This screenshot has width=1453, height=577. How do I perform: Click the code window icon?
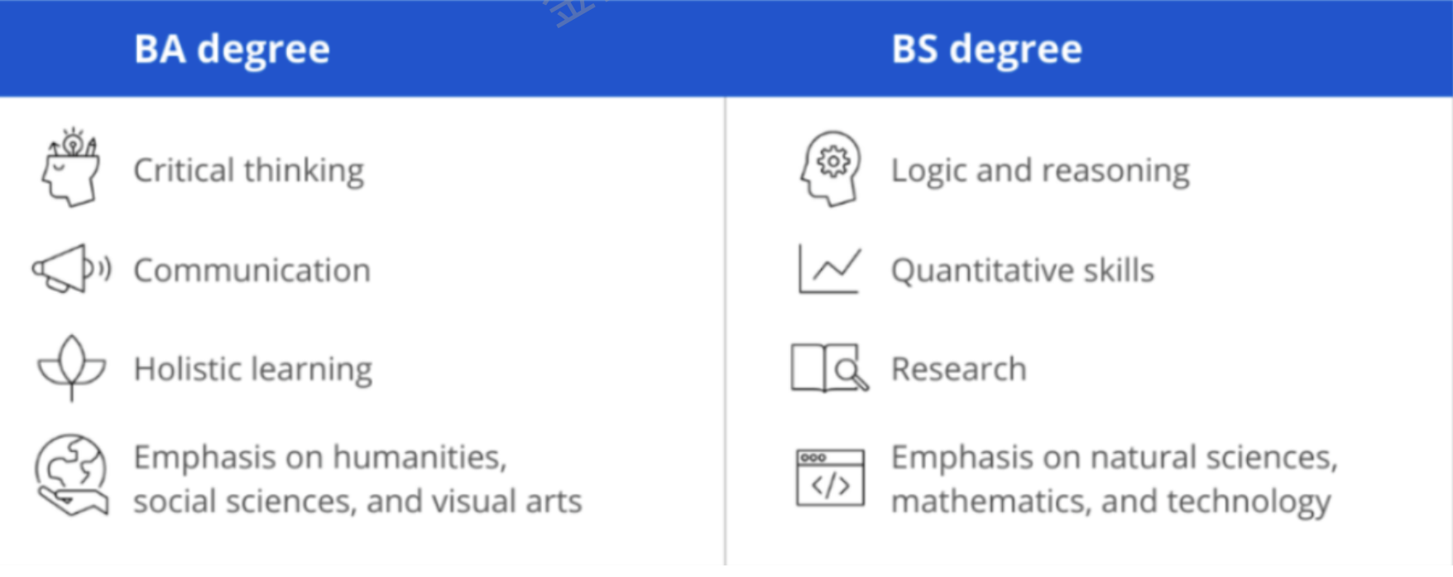pyautogui.click(x=830, y=478)
